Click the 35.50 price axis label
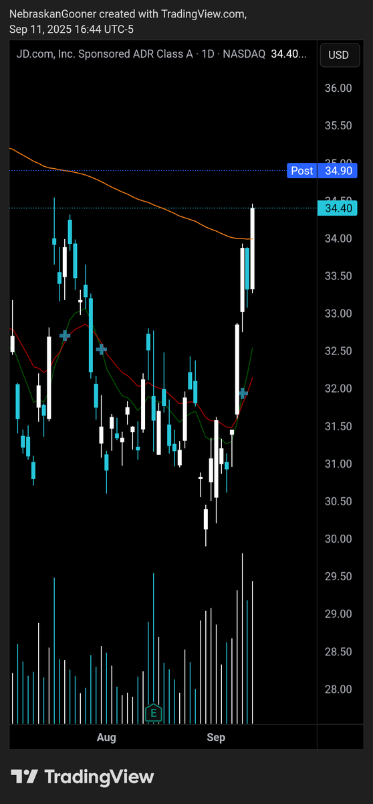 pyautogui.click(x=338, y=126)
